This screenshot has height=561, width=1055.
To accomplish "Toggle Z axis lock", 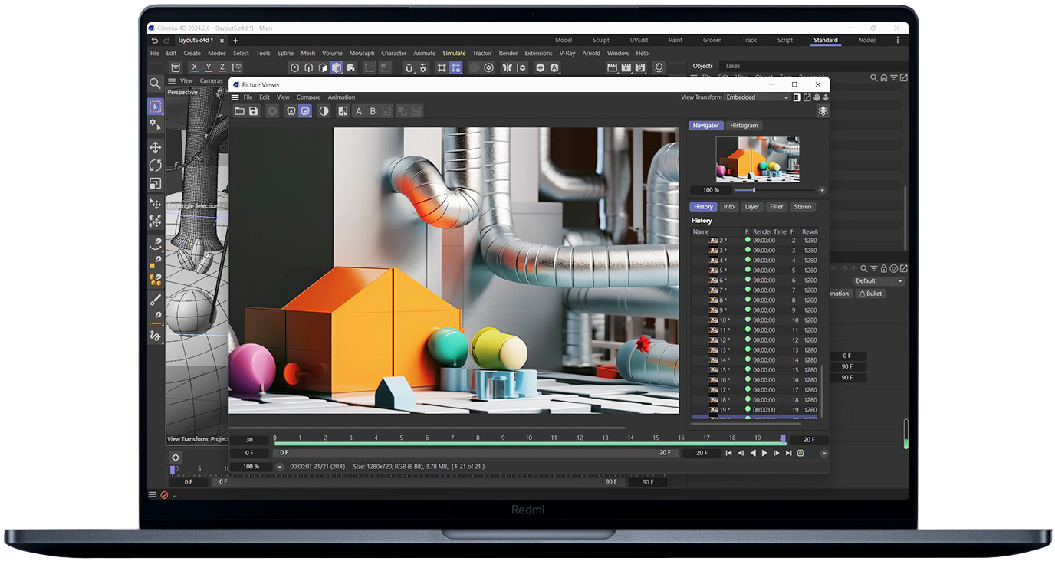I will (222, 67).
